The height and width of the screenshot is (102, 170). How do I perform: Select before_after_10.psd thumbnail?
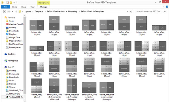(54, 46)
